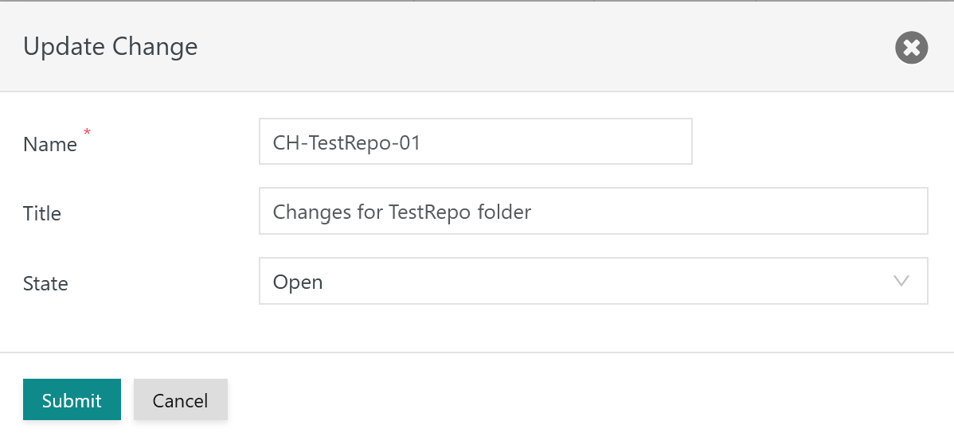Viewport: 954px width, 444px height.
Task: Click the footer area right of Cancel
Action: [557, 399]
